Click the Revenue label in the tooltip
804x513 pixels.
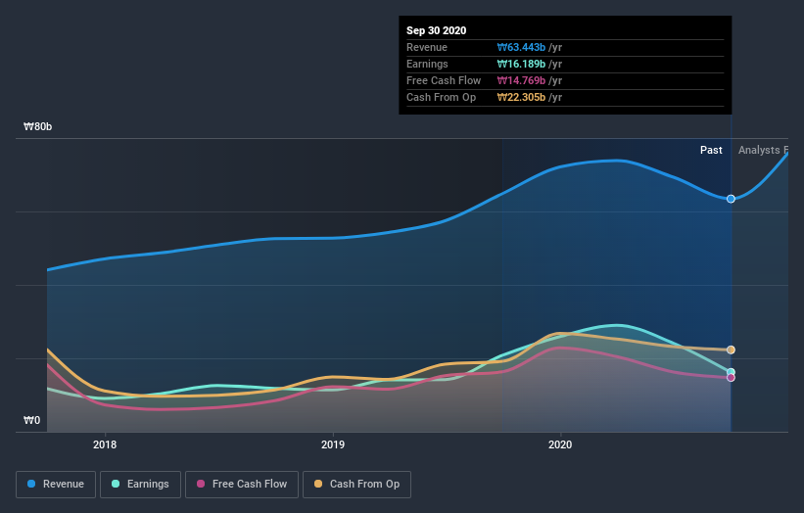coord(427,48)
